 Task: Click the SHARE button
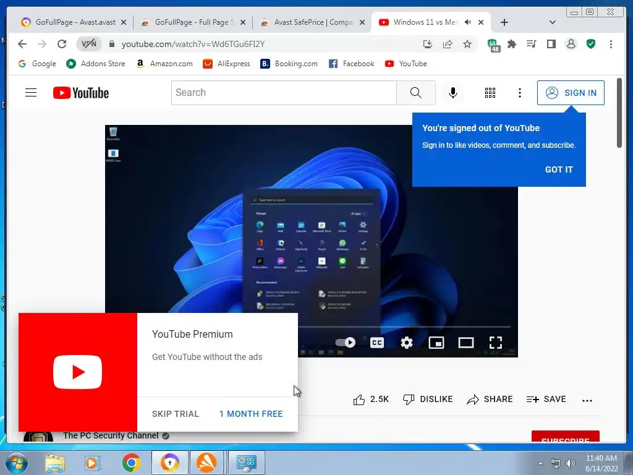(x=490, y=400)
